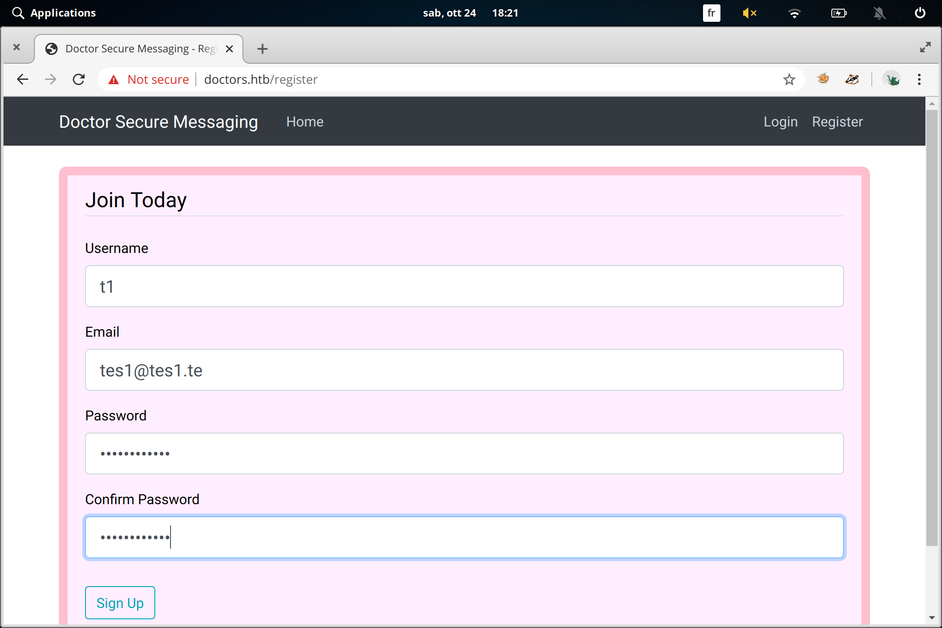Open the second browser extension icon
942x628 pixels.
point(852,79)
